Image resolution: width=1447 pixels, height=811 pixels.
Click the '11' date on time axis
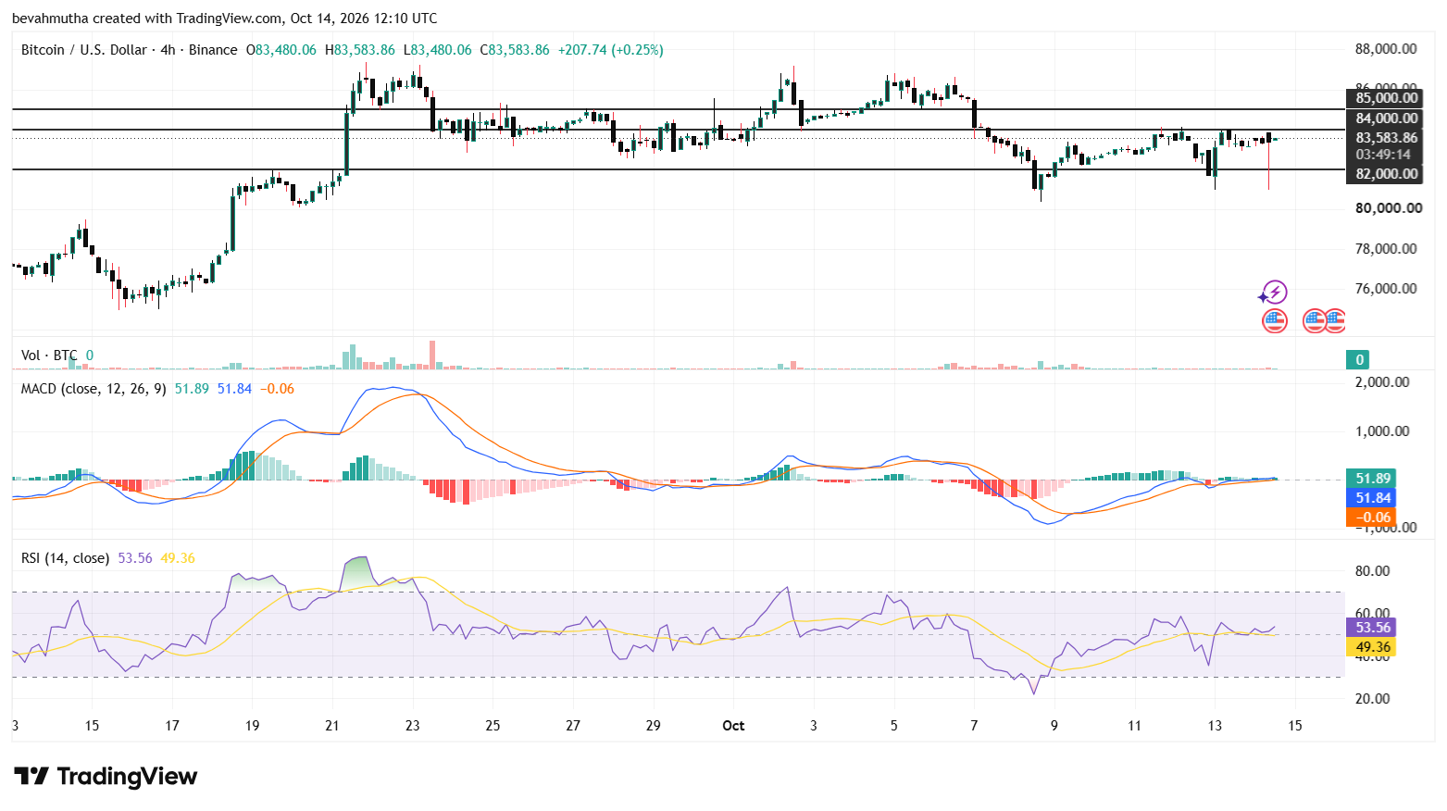click(1134, 726)
